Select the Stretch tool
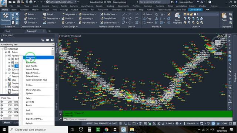Screen dimensions: 237x133 148,23
